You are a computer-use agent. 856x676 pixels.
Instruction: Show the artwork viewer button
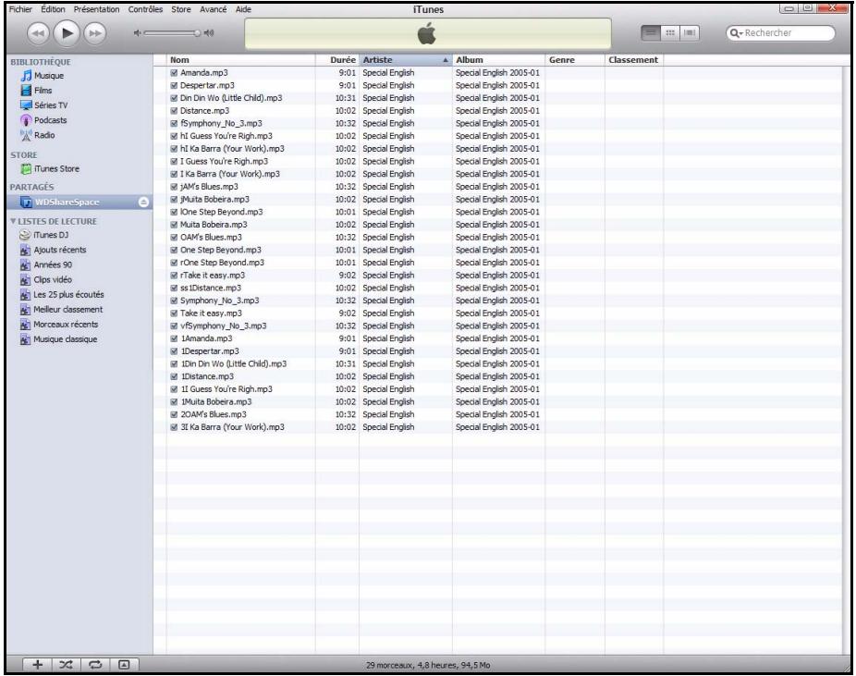click(125, 665)
